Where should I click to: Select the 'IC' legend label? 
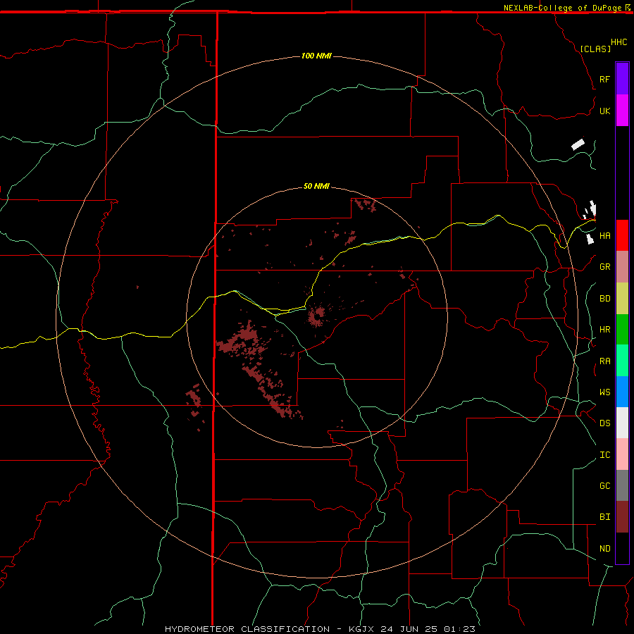pos(604,455)
